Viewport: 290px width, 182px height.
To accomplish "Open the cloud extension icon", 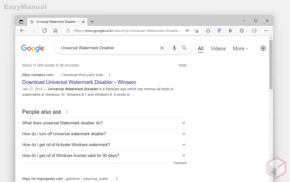I will click(208, 31).
